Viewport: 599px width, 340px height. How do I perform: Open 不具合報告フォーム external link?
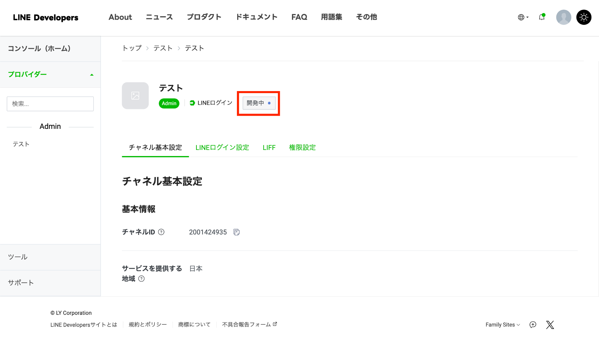point(249,324)
